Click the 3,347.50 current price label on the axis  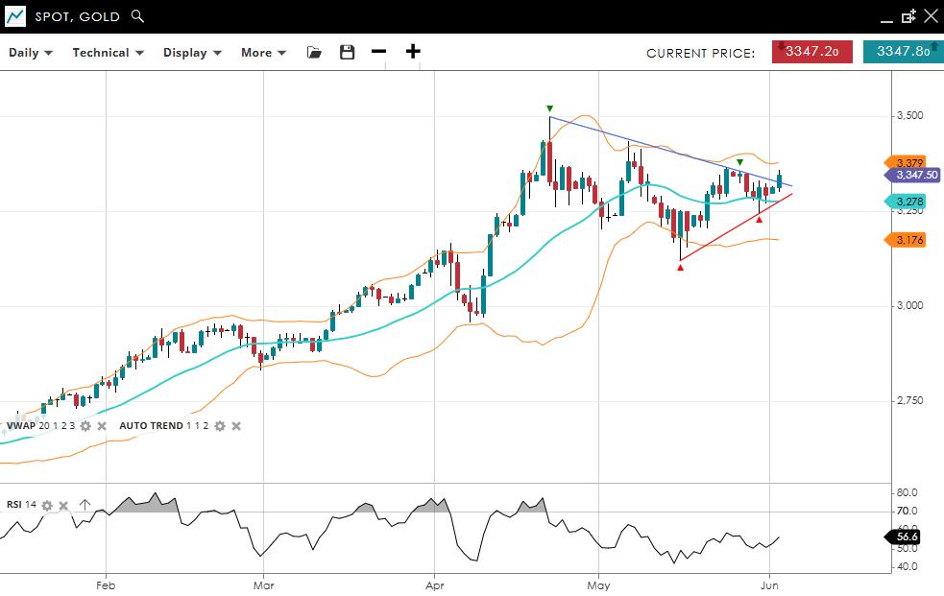[x=915, y=176]
